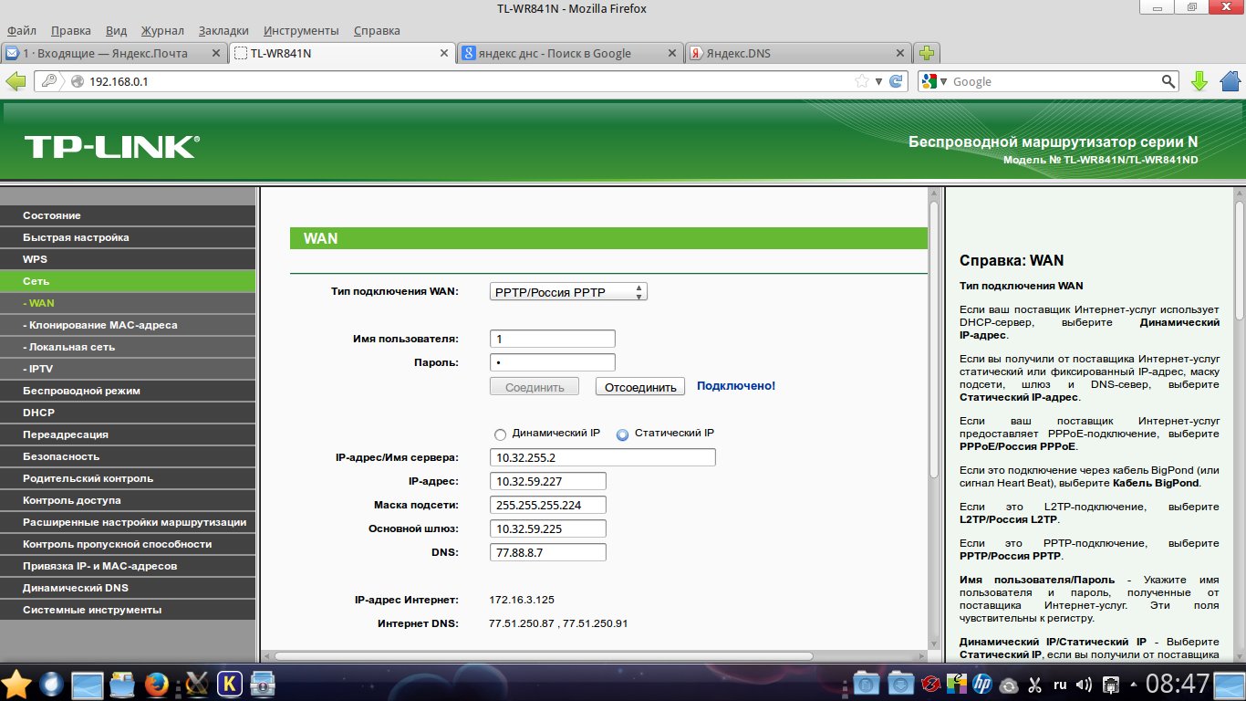The width and height of the screenshot is (1246, 701).
Task: Close the Google search tab
Action: [673, 53]
